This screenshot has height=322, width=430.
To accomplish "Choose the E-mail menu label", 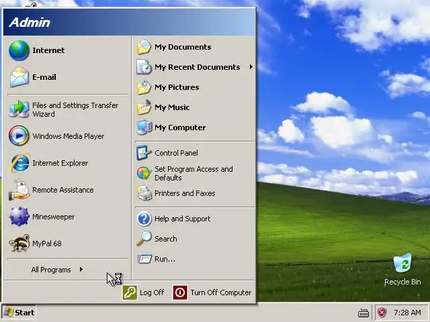I will point(44,77).
